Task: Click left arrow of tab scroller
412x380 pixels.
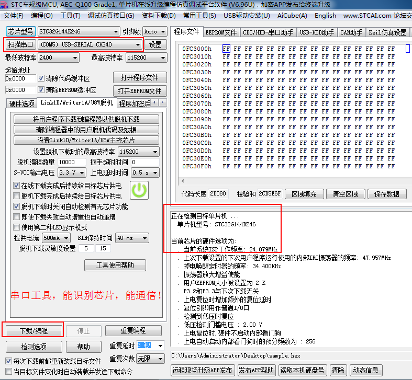Action: coord(155,102)
